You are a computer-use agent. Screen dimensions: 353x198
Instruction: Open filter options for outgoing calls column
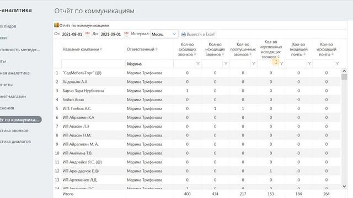click(x=226, y=64)
